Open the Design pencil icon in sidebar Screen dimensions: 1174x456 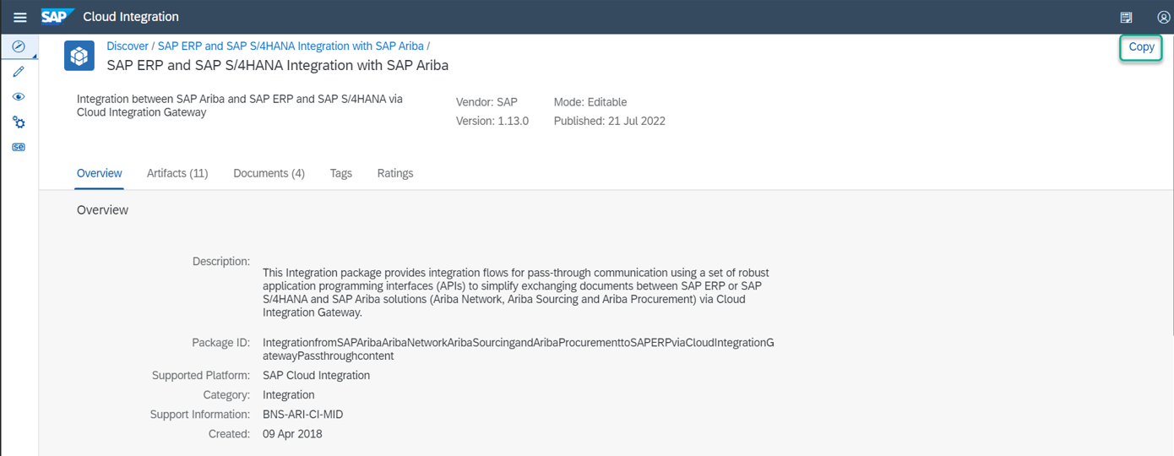click(x=19, y=73)
